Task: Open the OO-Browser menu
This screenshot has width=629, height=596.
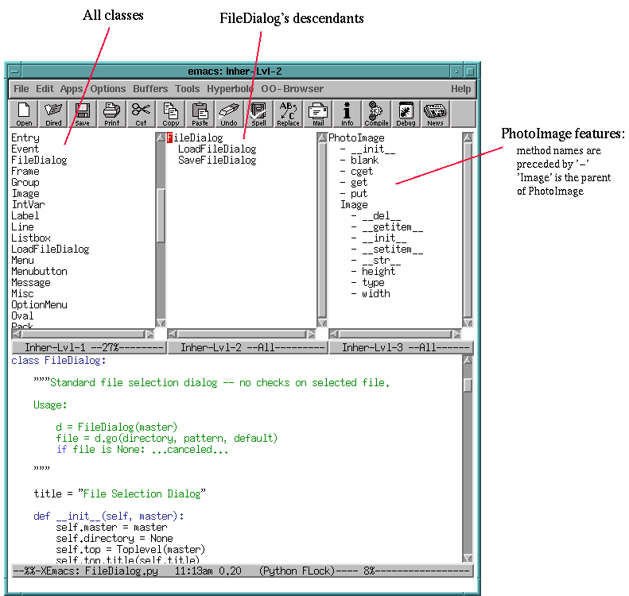Action: [292, 89]
